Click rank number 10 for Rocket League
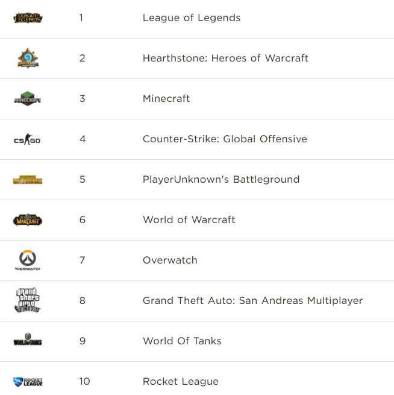The height and width of the screenshot is (395, 394). tap(84, 381)
